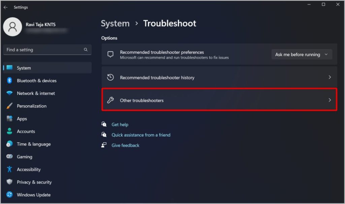345x204 pixels.
Task: Open Bluetooth & devices settings
Action: (47, 81)
